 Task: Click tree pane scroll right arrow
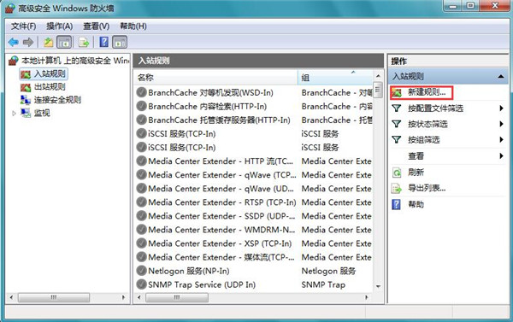(x=123, y=297)
